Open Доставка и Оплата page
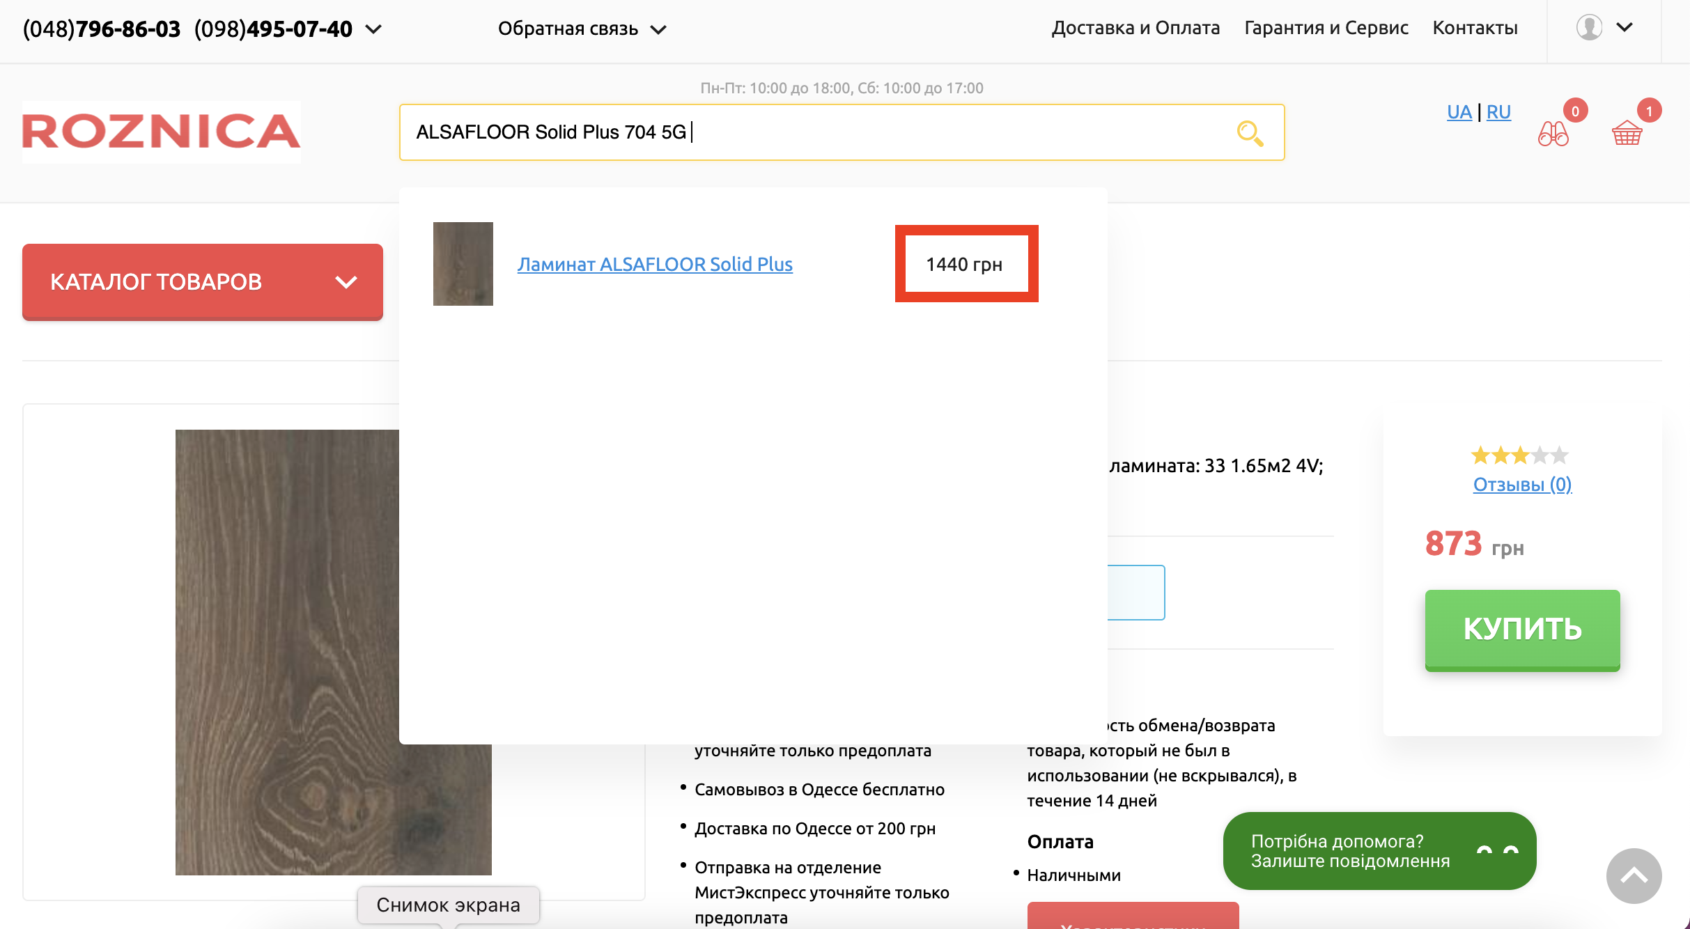Image resolution: width=1690 pixels, height=929 pixels. click(1135, 28)
